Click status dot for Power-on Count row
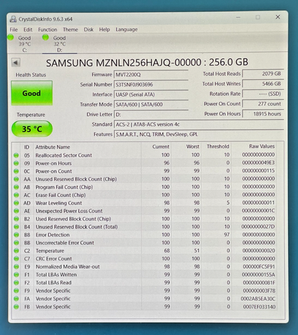Image resolution: width=298 pixels, height=335 pixels. click(16, 172)
